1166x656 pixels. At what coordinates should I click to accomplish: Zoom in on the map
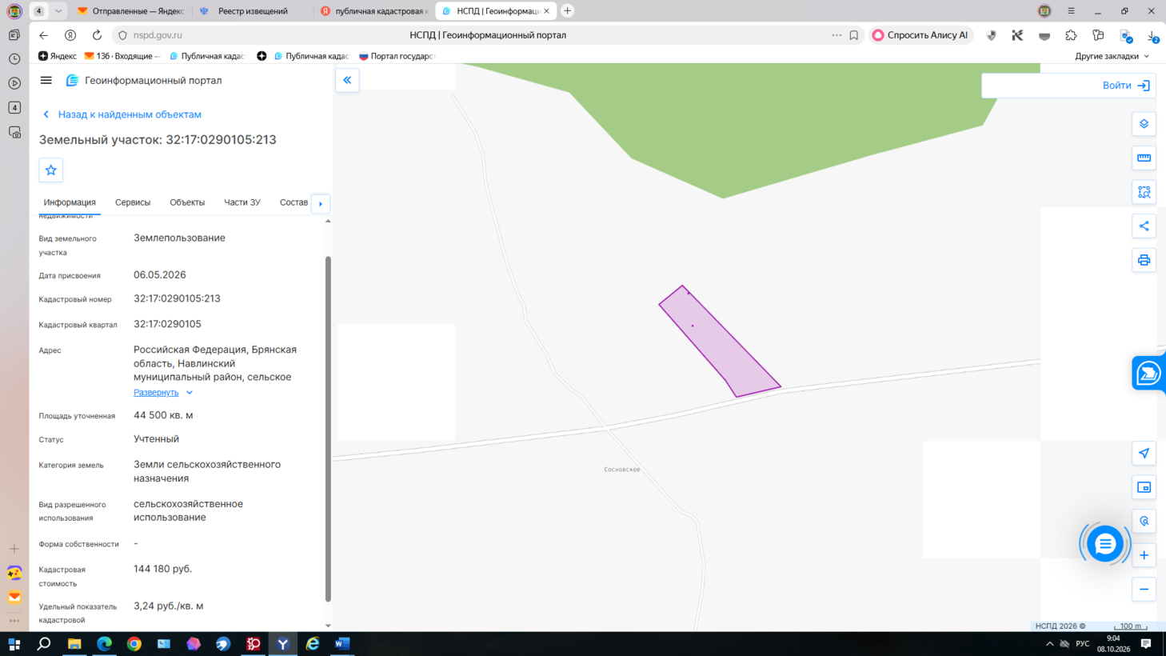[1144, 555]
